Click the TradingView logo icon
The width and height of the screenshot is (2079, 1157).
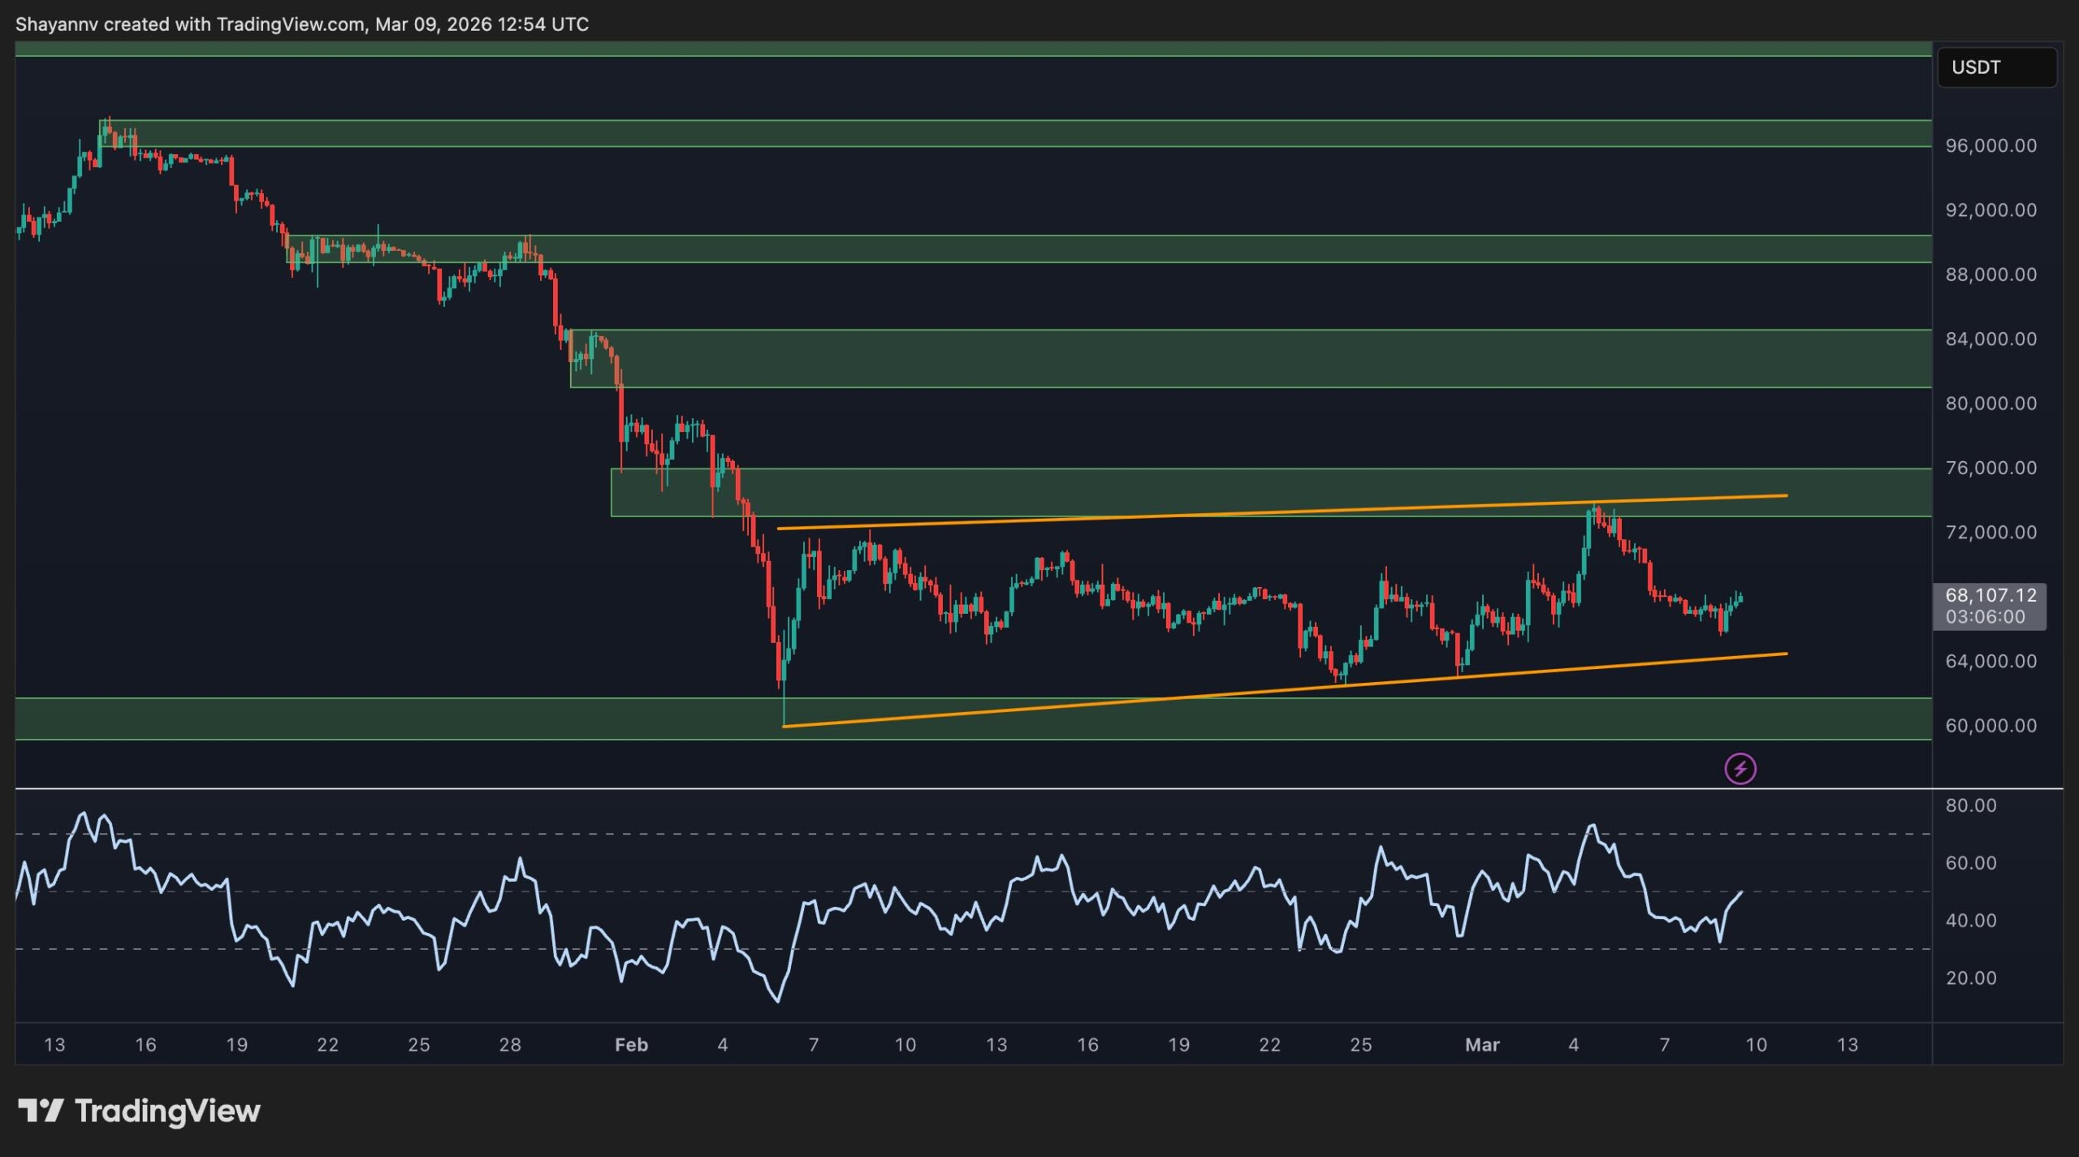(x=41, y=1110)
